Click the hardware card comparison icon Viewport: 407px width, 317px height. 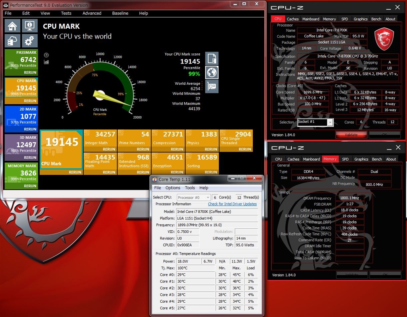(212, 86)
